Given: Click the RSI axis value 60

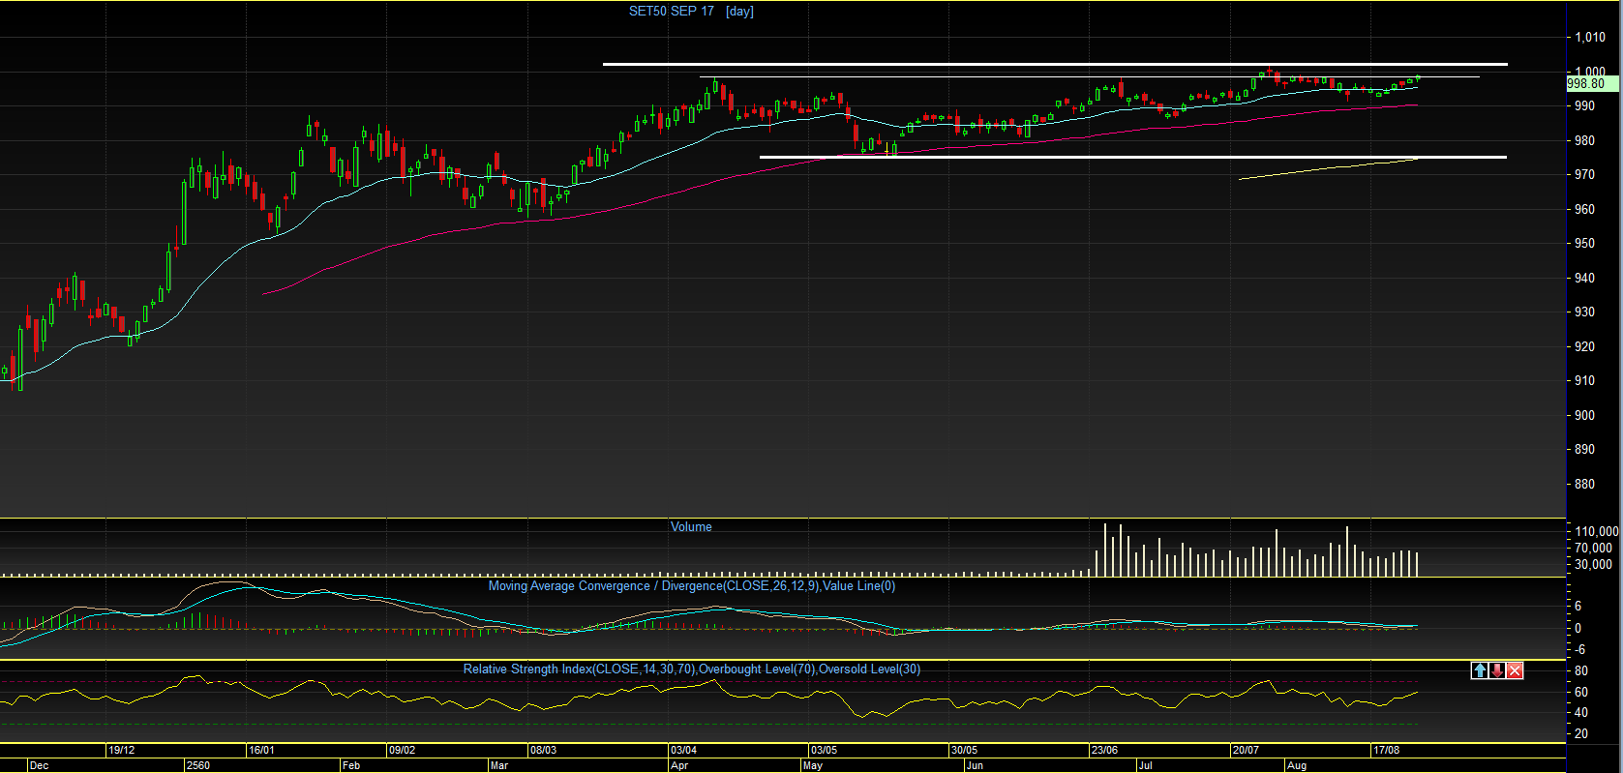Looking at the screenshot, I should pyautogui.click(x=1581, y=693).
